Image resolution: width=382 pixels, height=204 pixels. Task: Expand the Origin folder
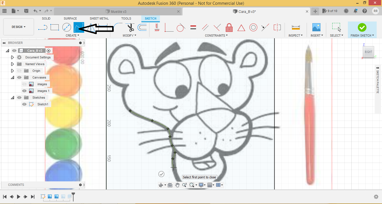(x=12, y=71)
